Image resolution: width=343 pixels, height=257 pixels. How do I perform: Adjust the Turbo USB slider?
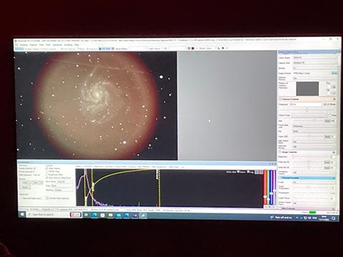click(x=309, y=136)
